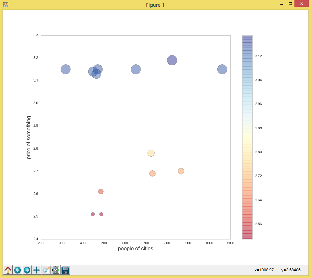Click the 1100 x-axis tick label
This screenshot has height=278, width=311.
230,243
